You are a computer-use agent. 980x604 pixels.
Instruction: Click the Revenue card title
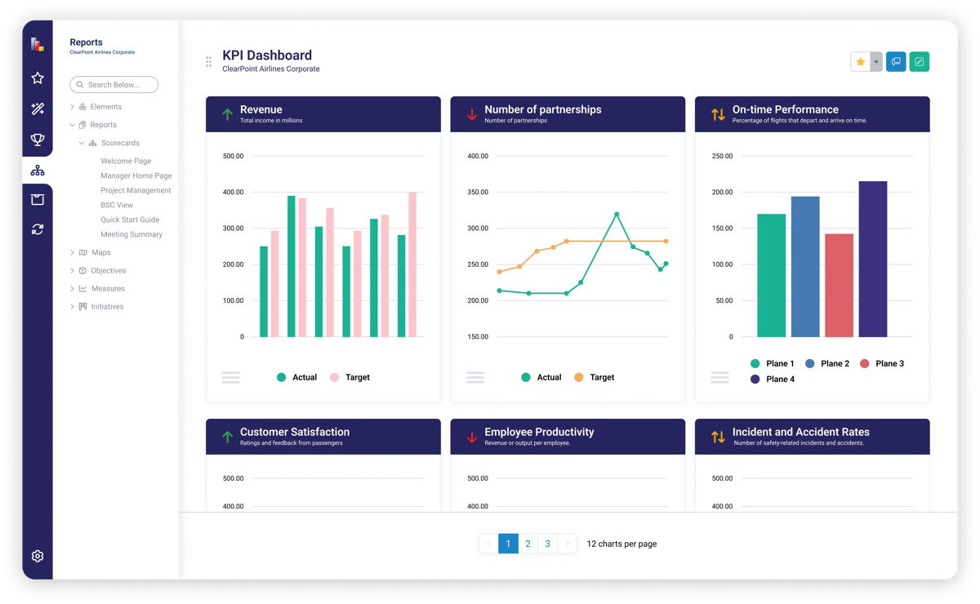pyautogui.click(x=261, y=109)
